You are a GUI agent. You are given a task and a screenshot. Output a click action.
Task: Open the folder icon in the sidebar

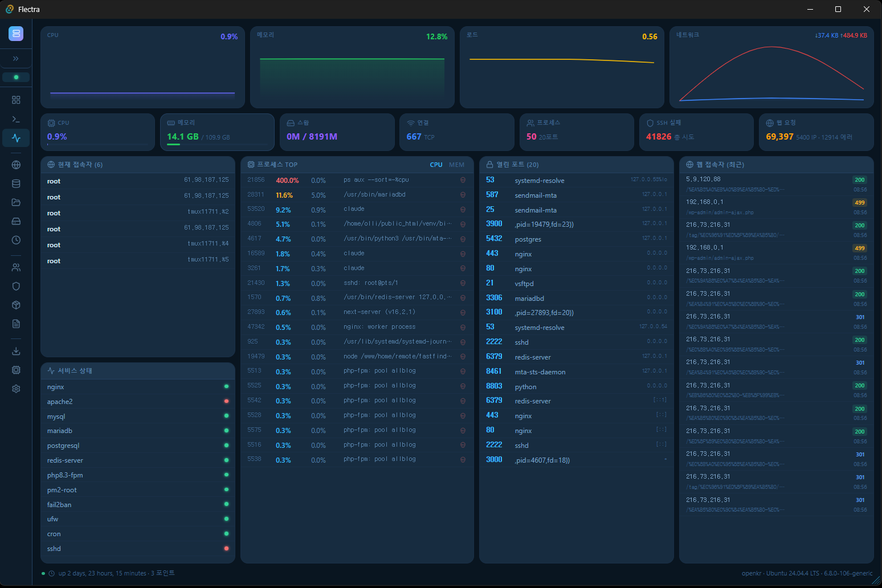tap(16, 202)
